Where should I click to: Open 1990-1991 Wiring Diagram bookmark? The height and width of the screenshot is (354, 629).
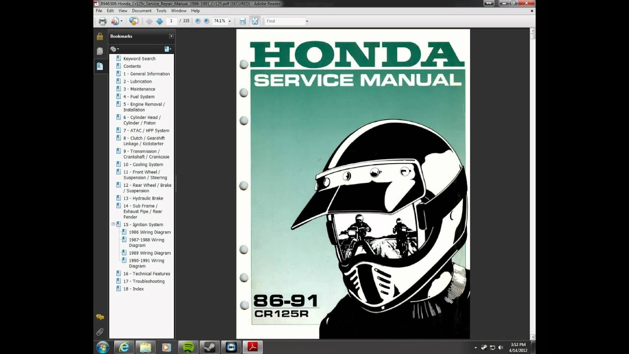(146, 264)
